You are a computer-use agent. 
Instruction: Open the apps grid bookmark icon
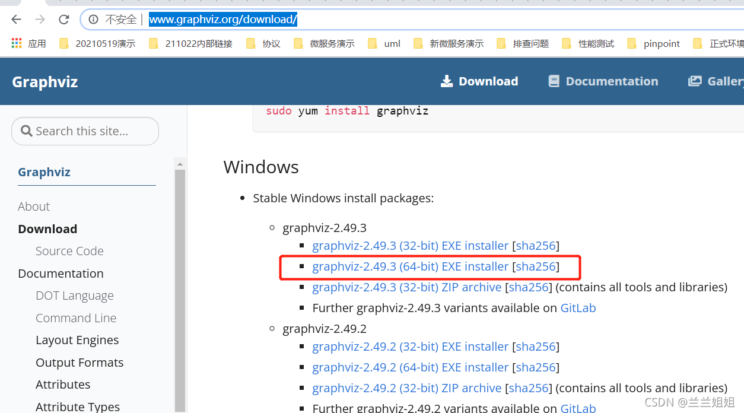(17, 43)
